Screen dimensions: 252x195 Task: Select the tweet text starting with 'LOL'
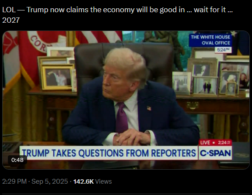118,15
